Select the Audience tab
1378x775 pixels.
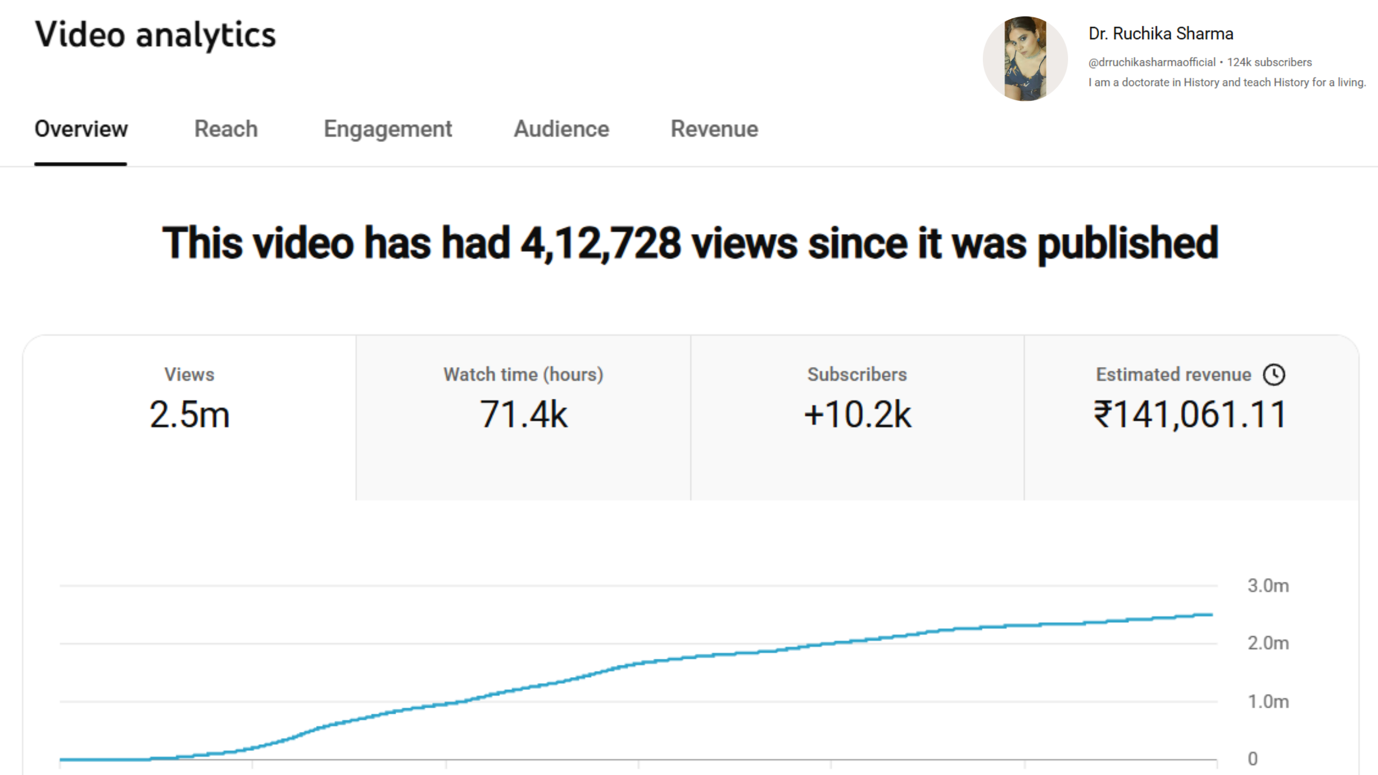(x=561, y=129)
